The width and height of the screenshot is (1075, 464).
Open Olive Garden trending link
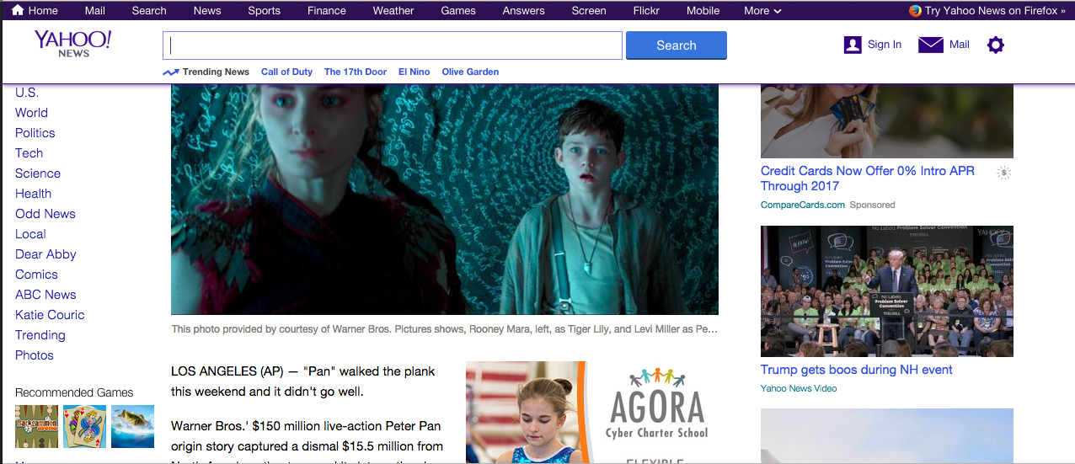(470, 72)
